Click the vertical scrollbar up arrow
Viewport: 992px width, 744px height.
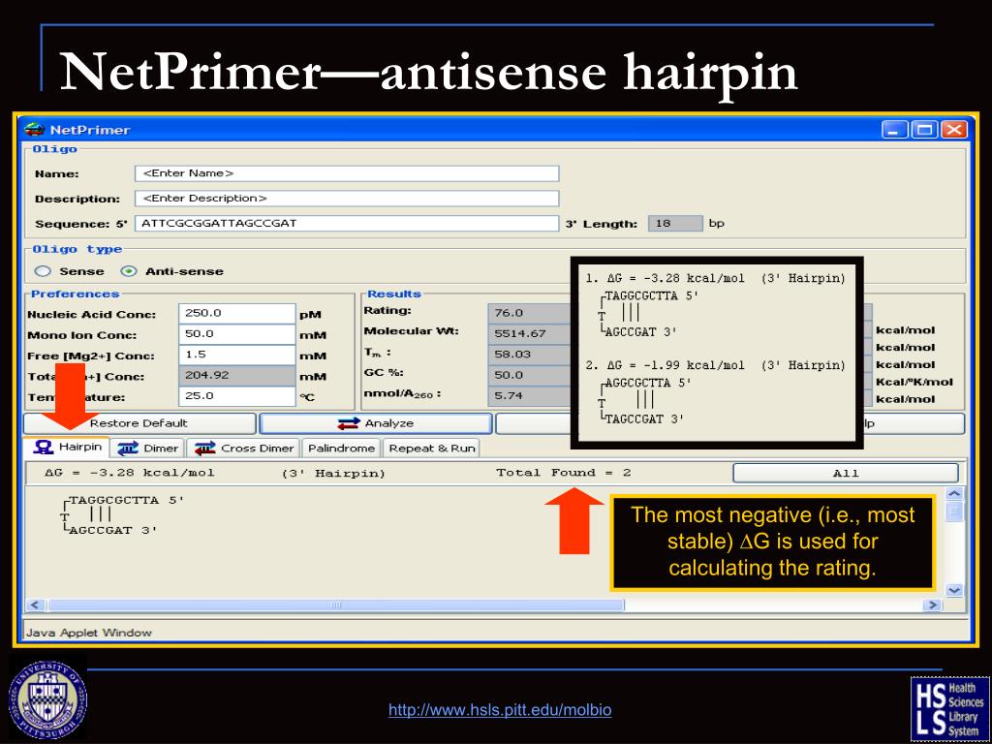(x=954, y=494)
